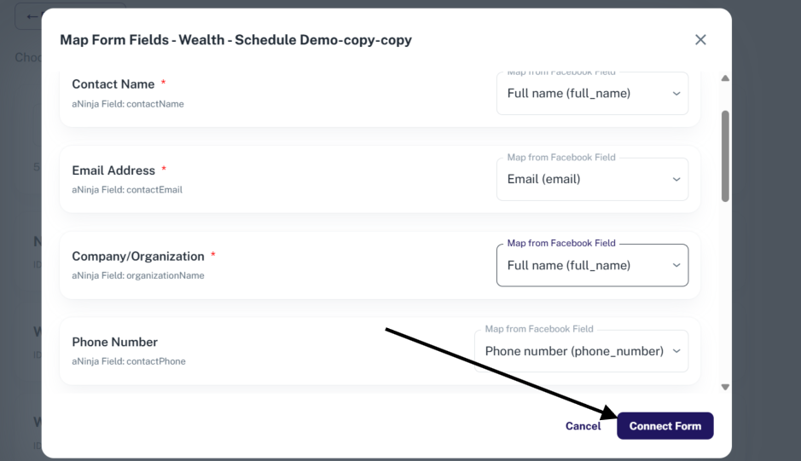Open the Contact Name Facebook field dropdown

(592, 94)
